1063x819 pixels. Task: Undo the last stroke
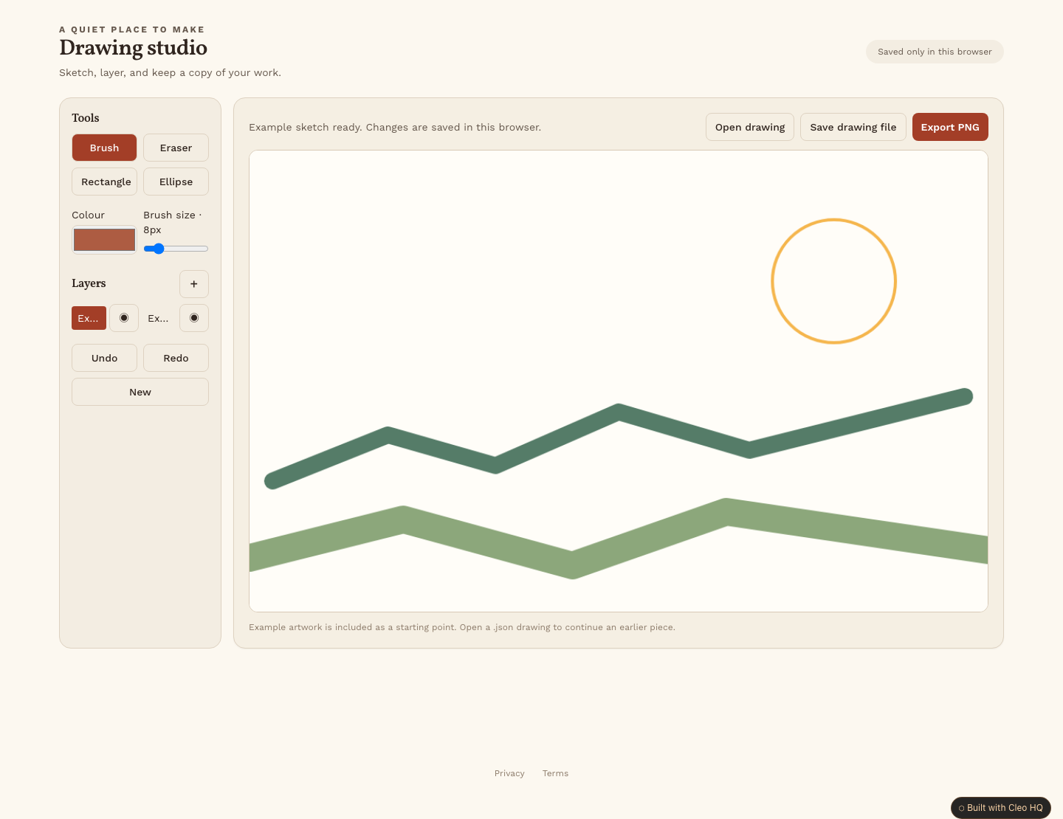[x=104, y=358]
